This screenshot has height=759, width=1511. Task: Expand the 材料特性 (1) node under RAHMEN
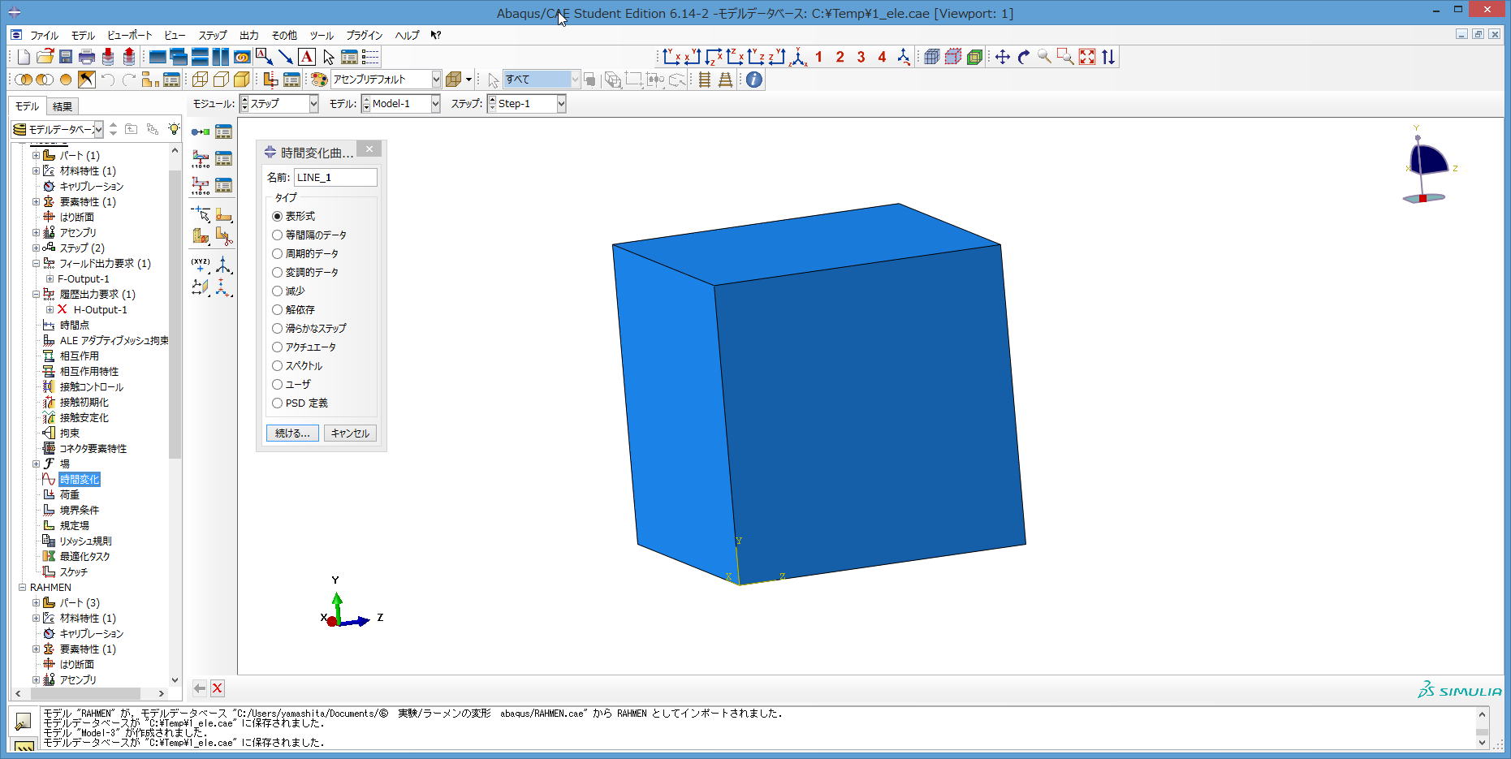click(36, 619)
